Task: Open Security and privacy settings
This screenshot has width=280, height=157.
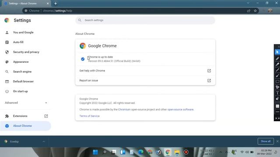Action: (x=26, y=52)
